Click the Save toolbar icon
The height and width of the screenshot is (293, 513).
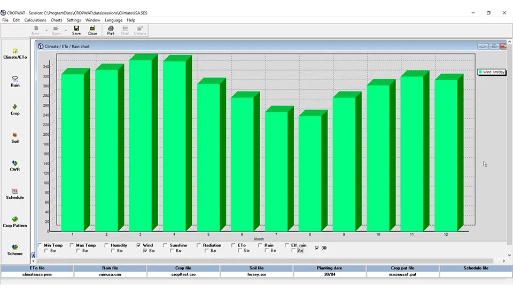click(x=76, y=30)
